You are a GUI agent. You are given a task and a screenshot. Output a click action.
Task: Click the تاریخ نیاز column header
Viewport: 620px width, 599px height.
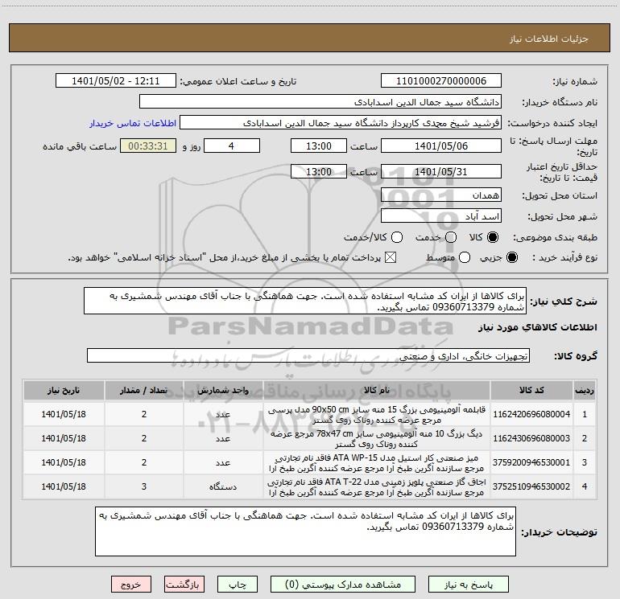pos(64,390)
